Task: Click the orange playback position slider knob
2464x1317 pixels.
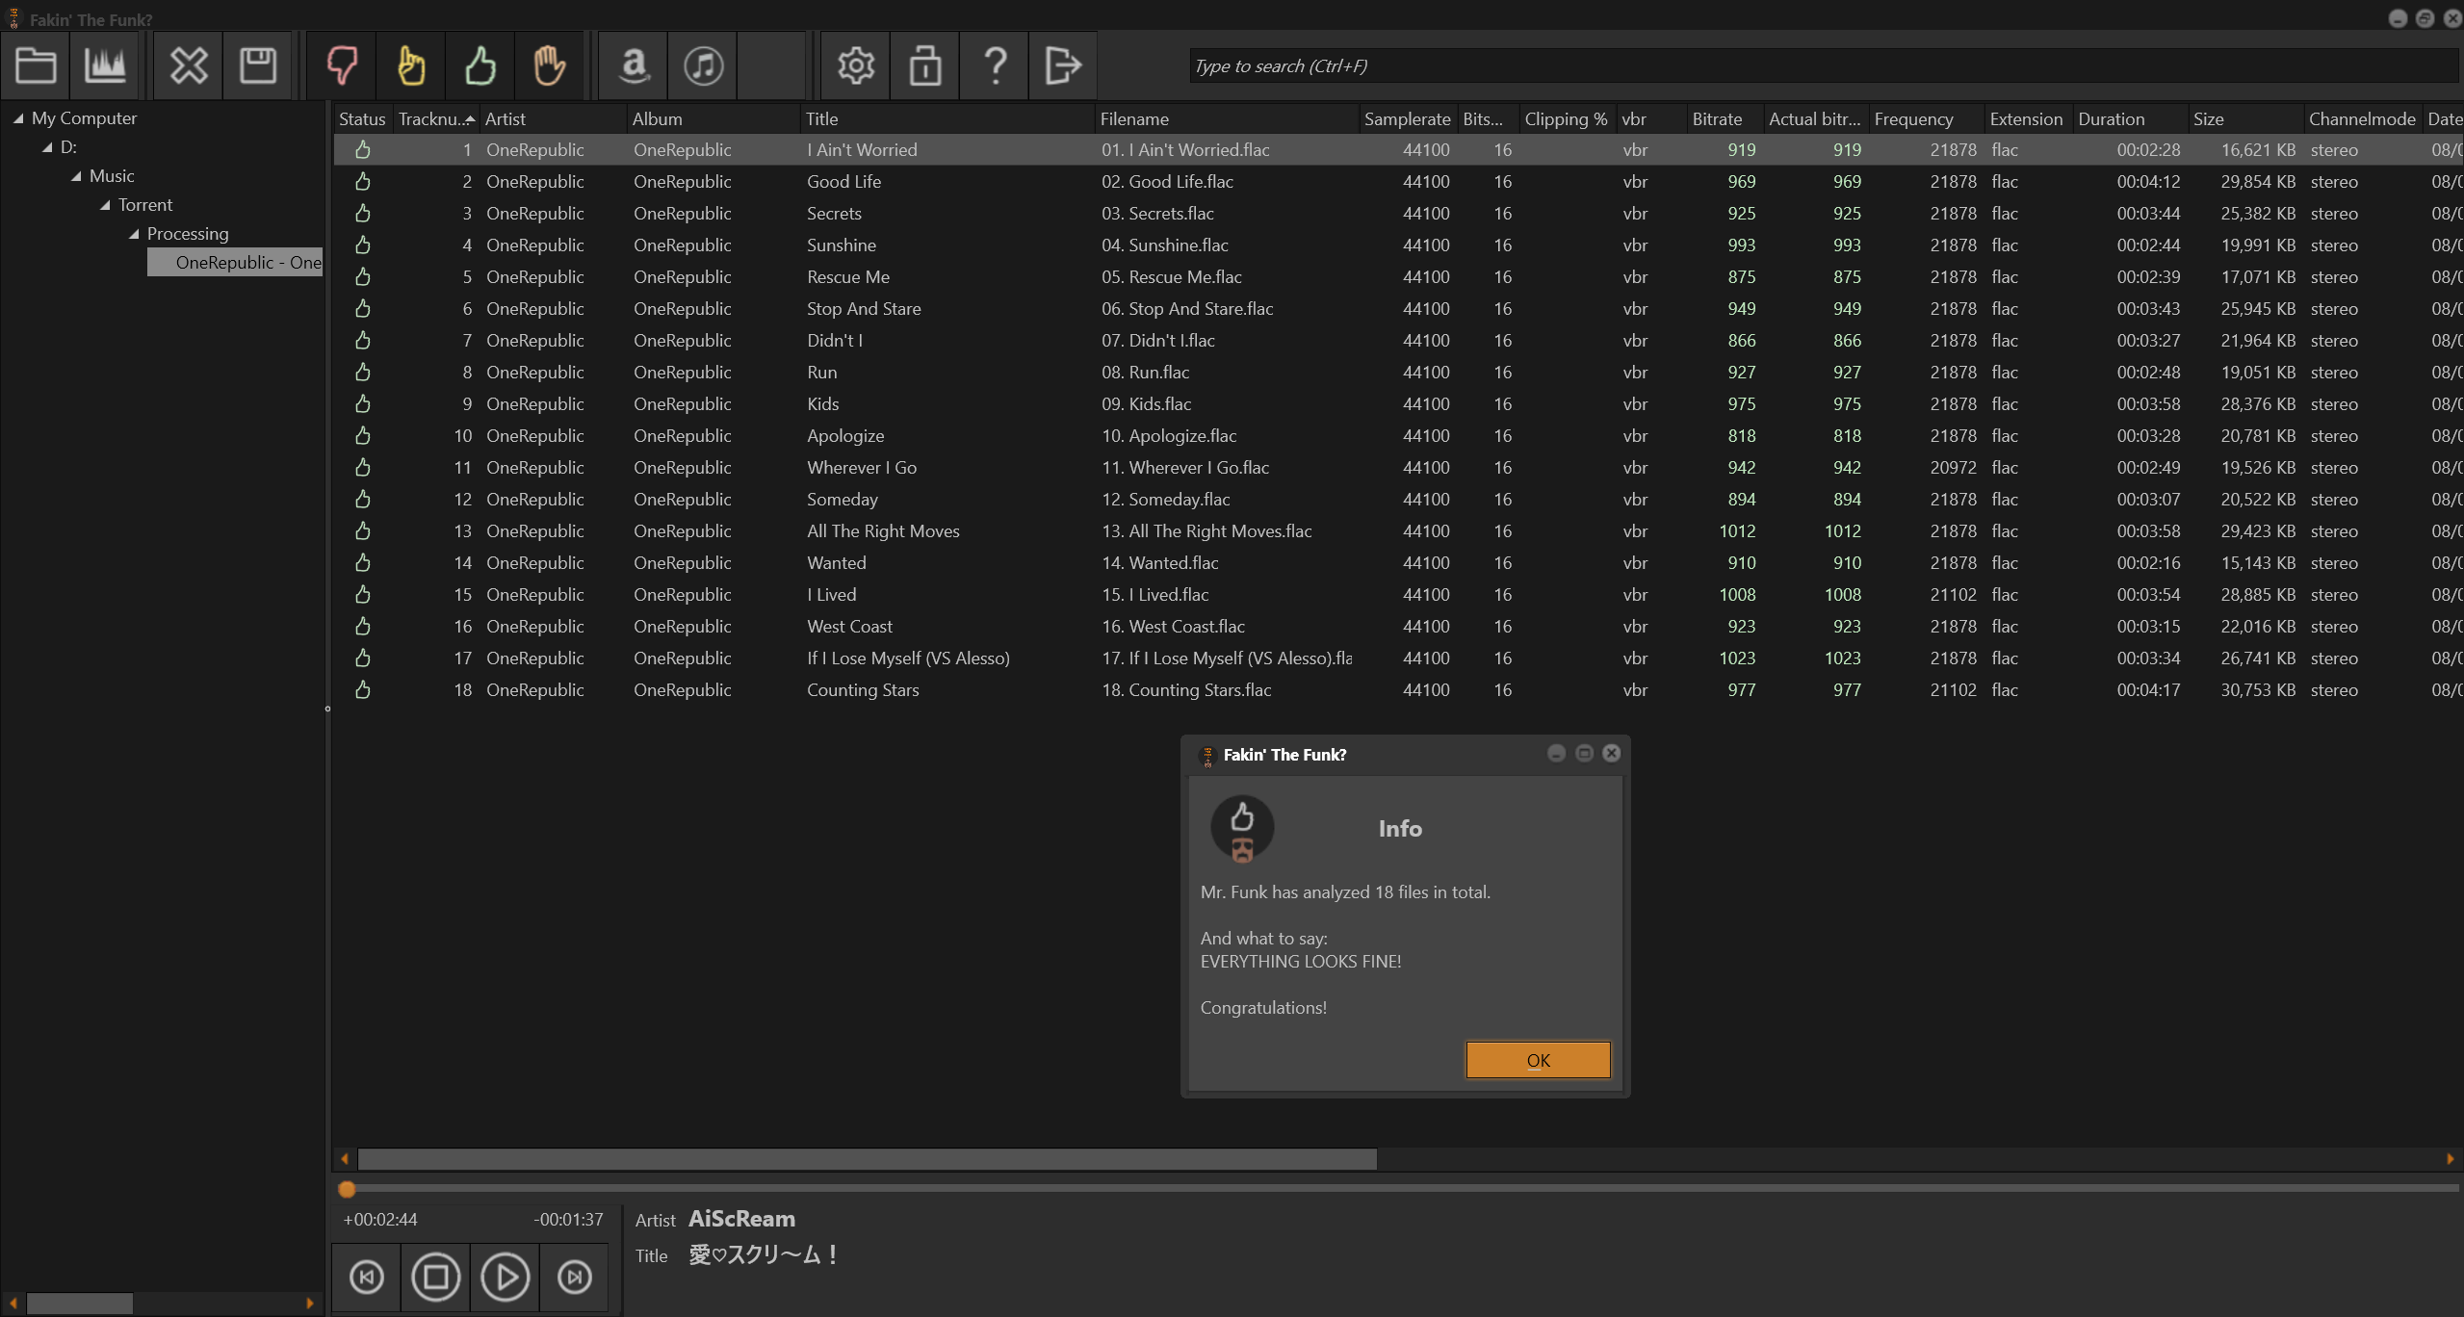Action: (348, 1189)
